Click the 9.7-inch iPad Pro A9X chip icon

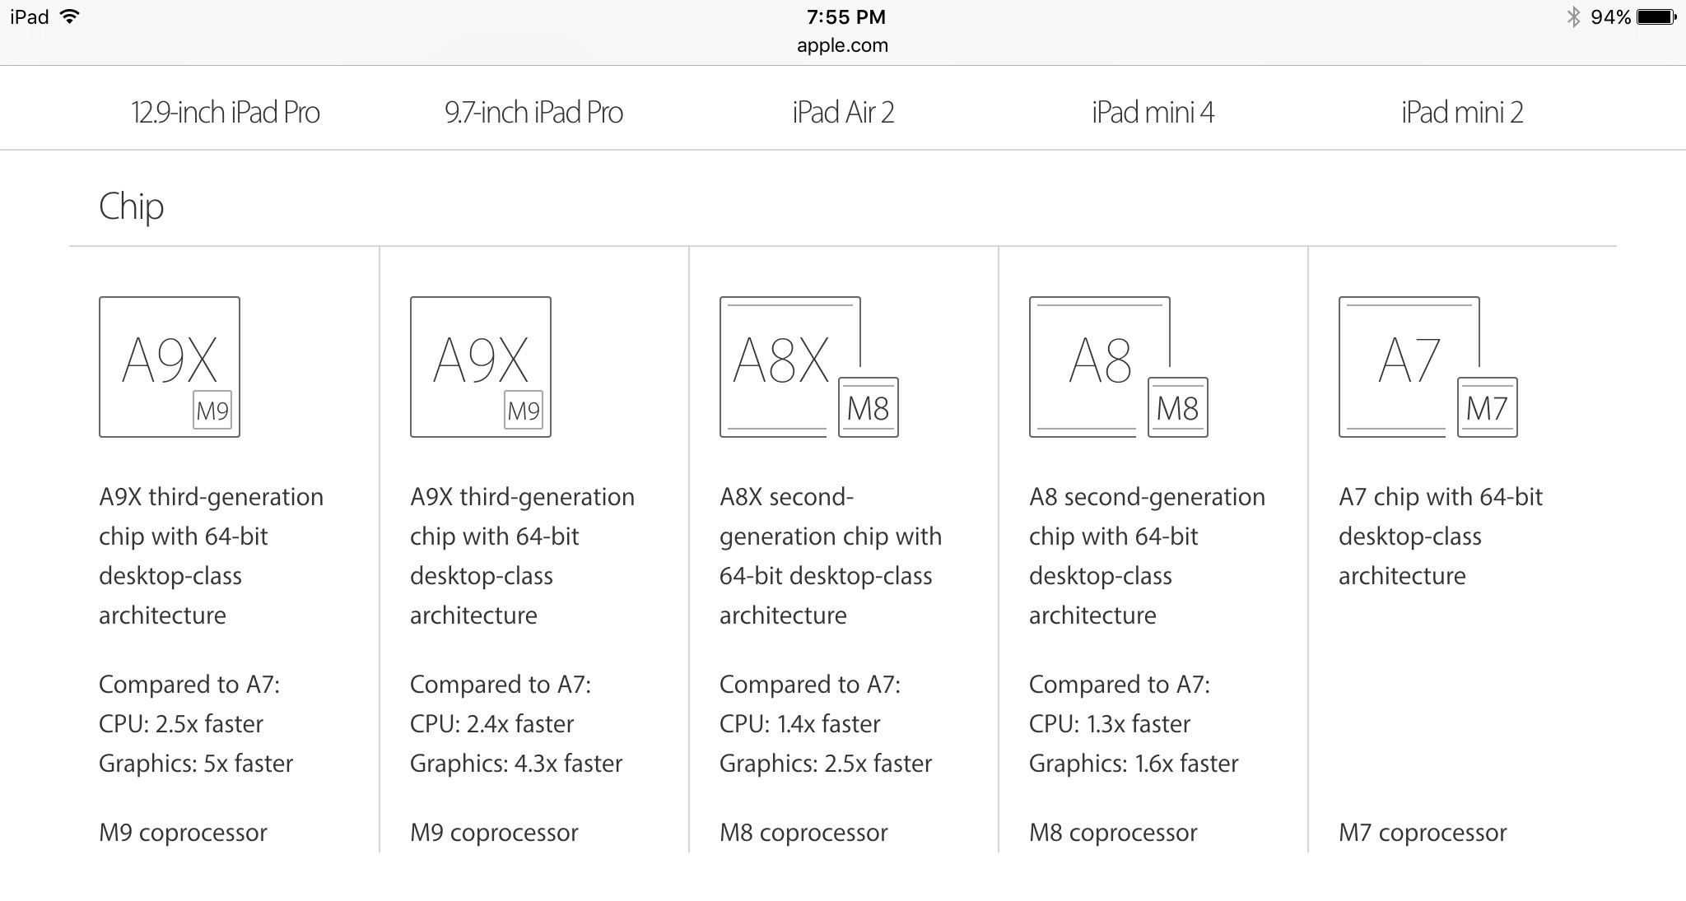pyautogui.click(x=481, y=367)
